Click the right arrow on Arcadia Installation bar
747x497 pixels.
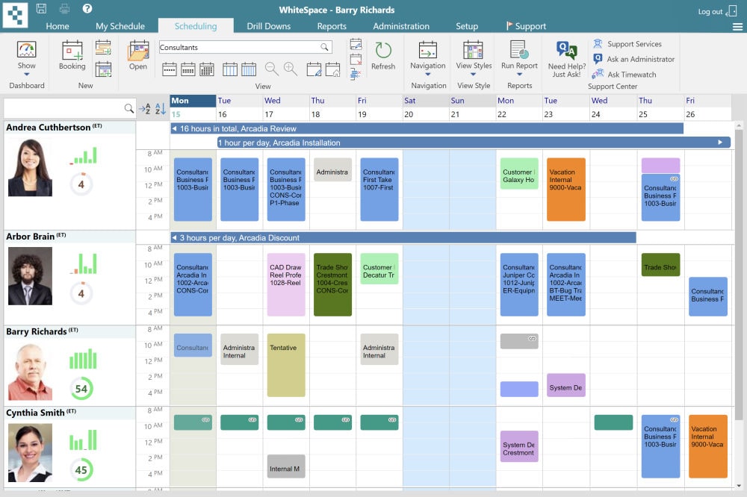[720, 143]
